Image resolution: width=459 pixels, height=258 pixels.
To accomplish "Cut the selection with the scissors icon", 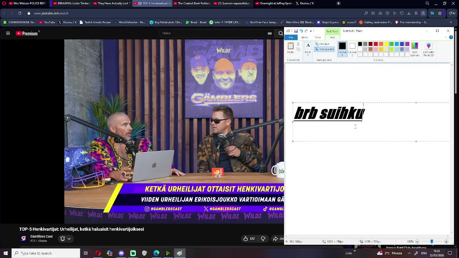I will (298, 44).
